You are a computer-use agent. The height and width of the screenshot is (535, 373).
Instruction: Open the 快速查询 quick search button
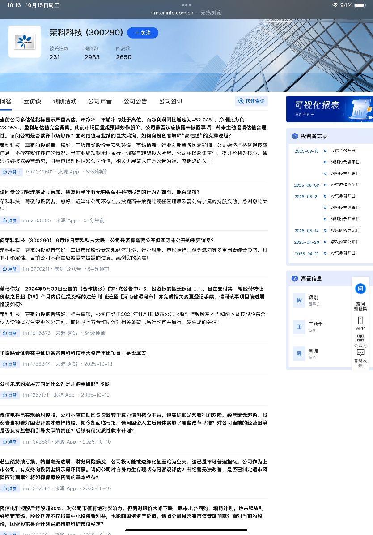tap(251, 101)
